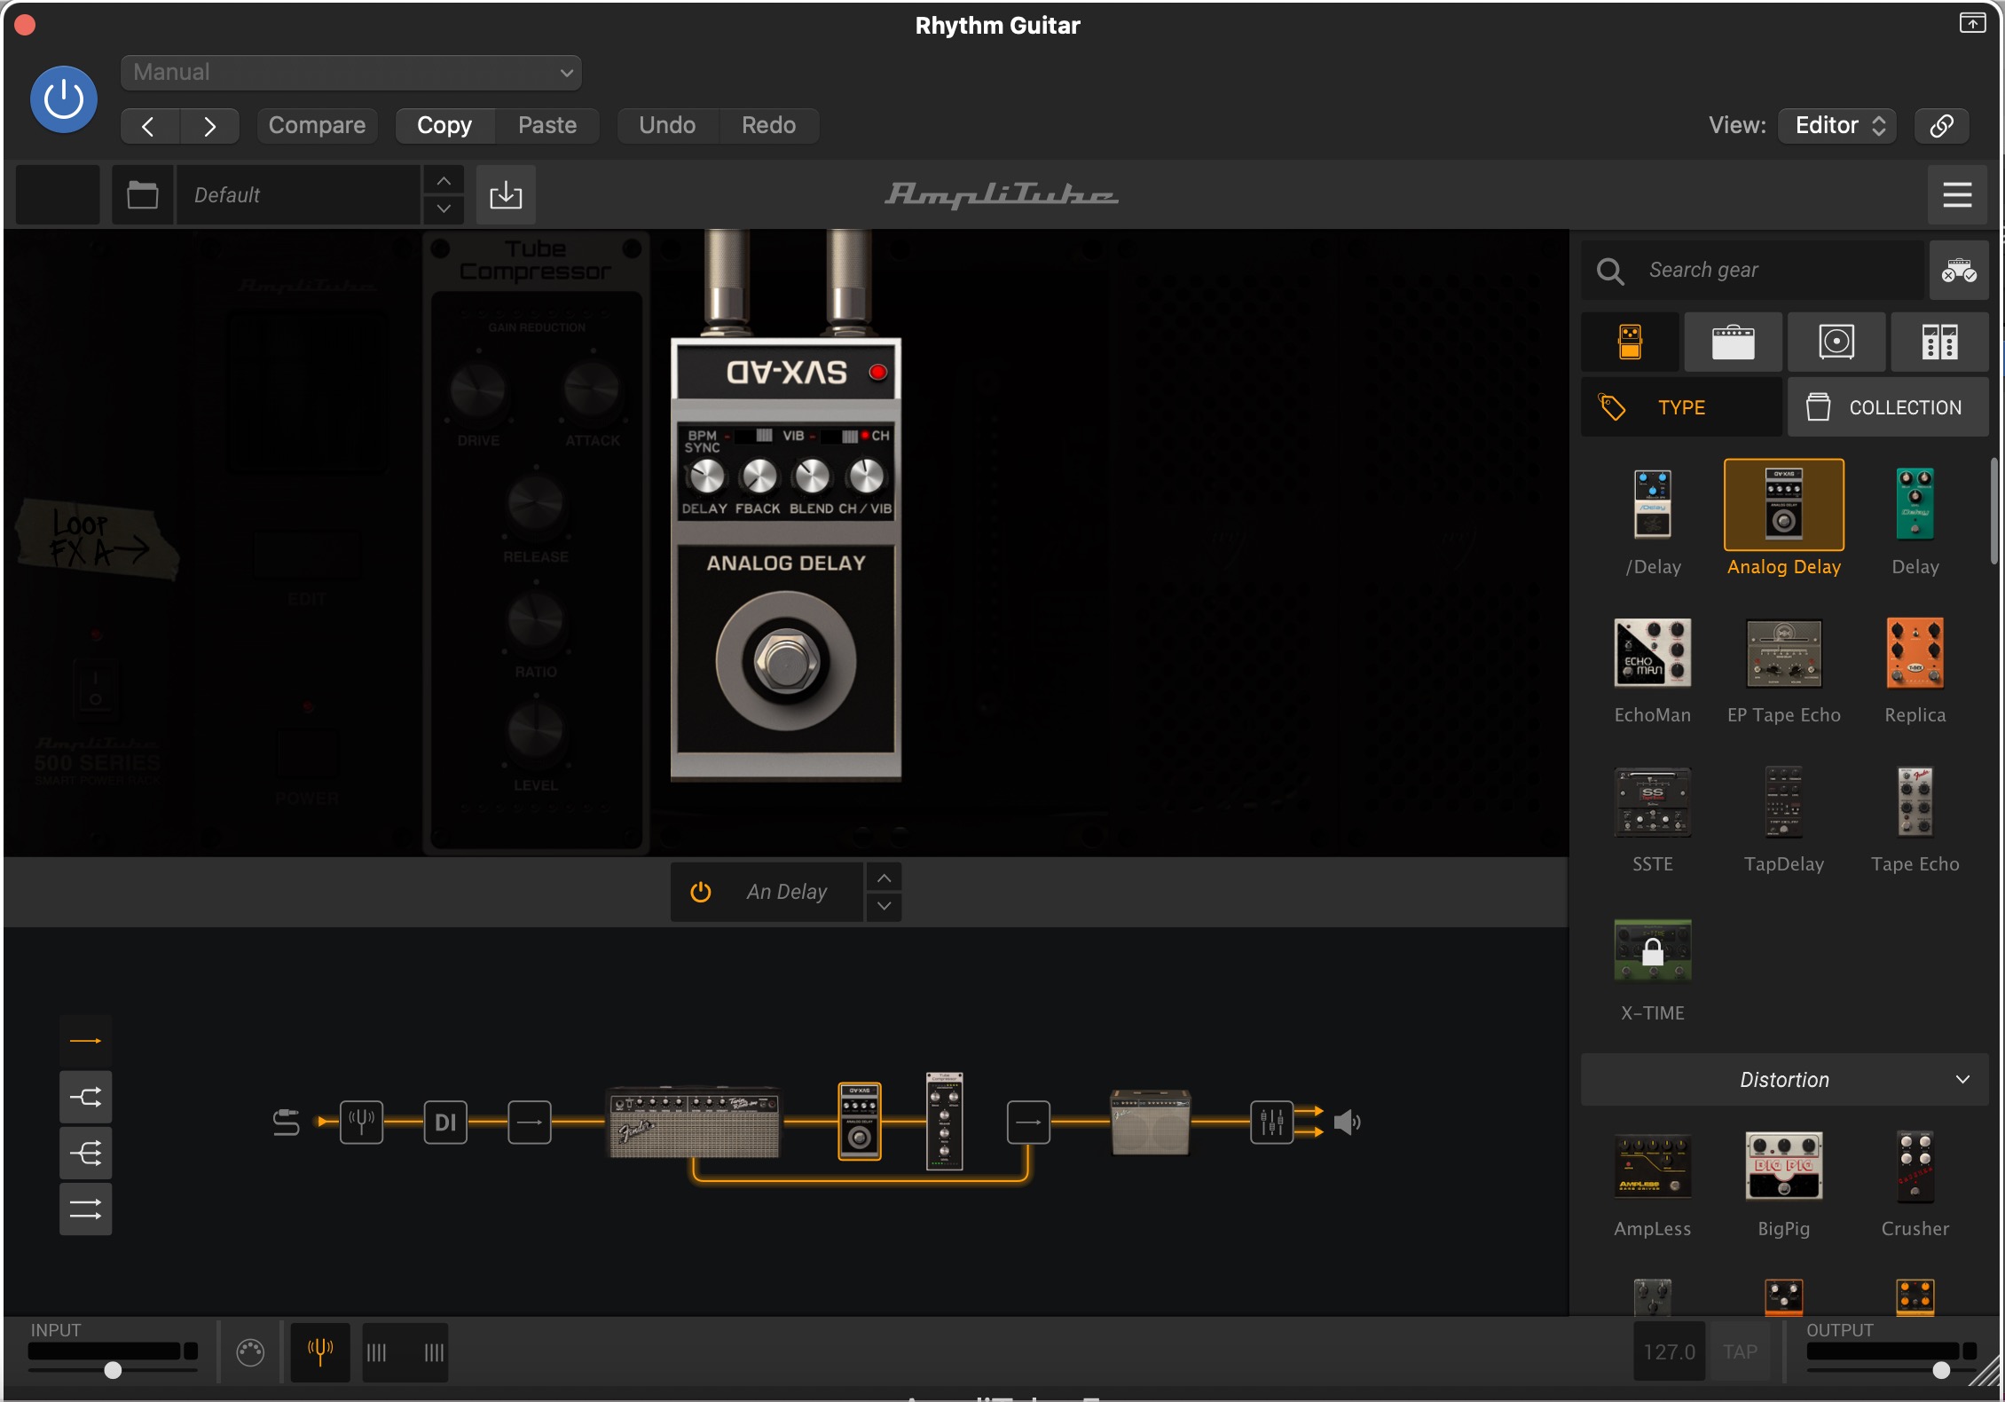
Task: Click the Compare button
Action: [317, 126]
